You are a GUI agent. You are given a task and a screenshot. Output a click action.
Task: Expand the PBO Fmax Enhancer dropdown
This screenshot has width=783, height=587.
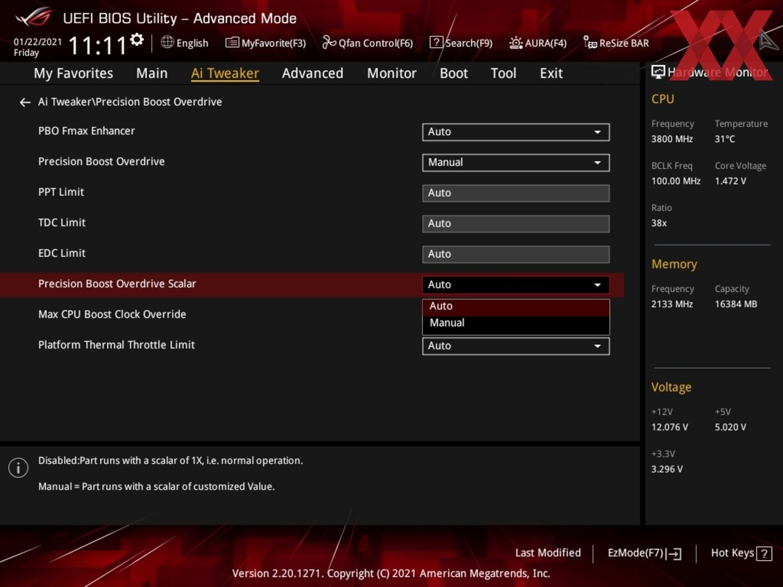516,132
